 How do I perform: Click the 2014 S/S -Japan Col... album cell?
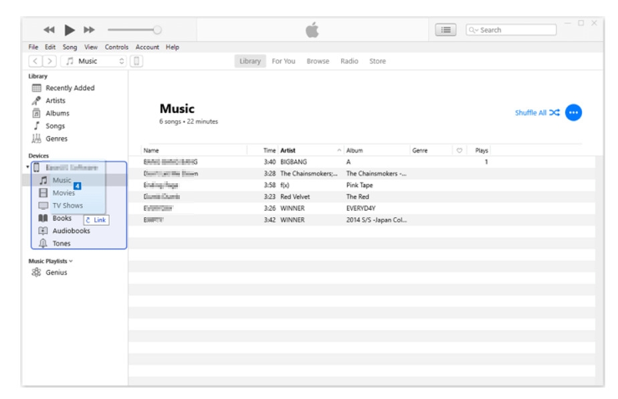377,220
